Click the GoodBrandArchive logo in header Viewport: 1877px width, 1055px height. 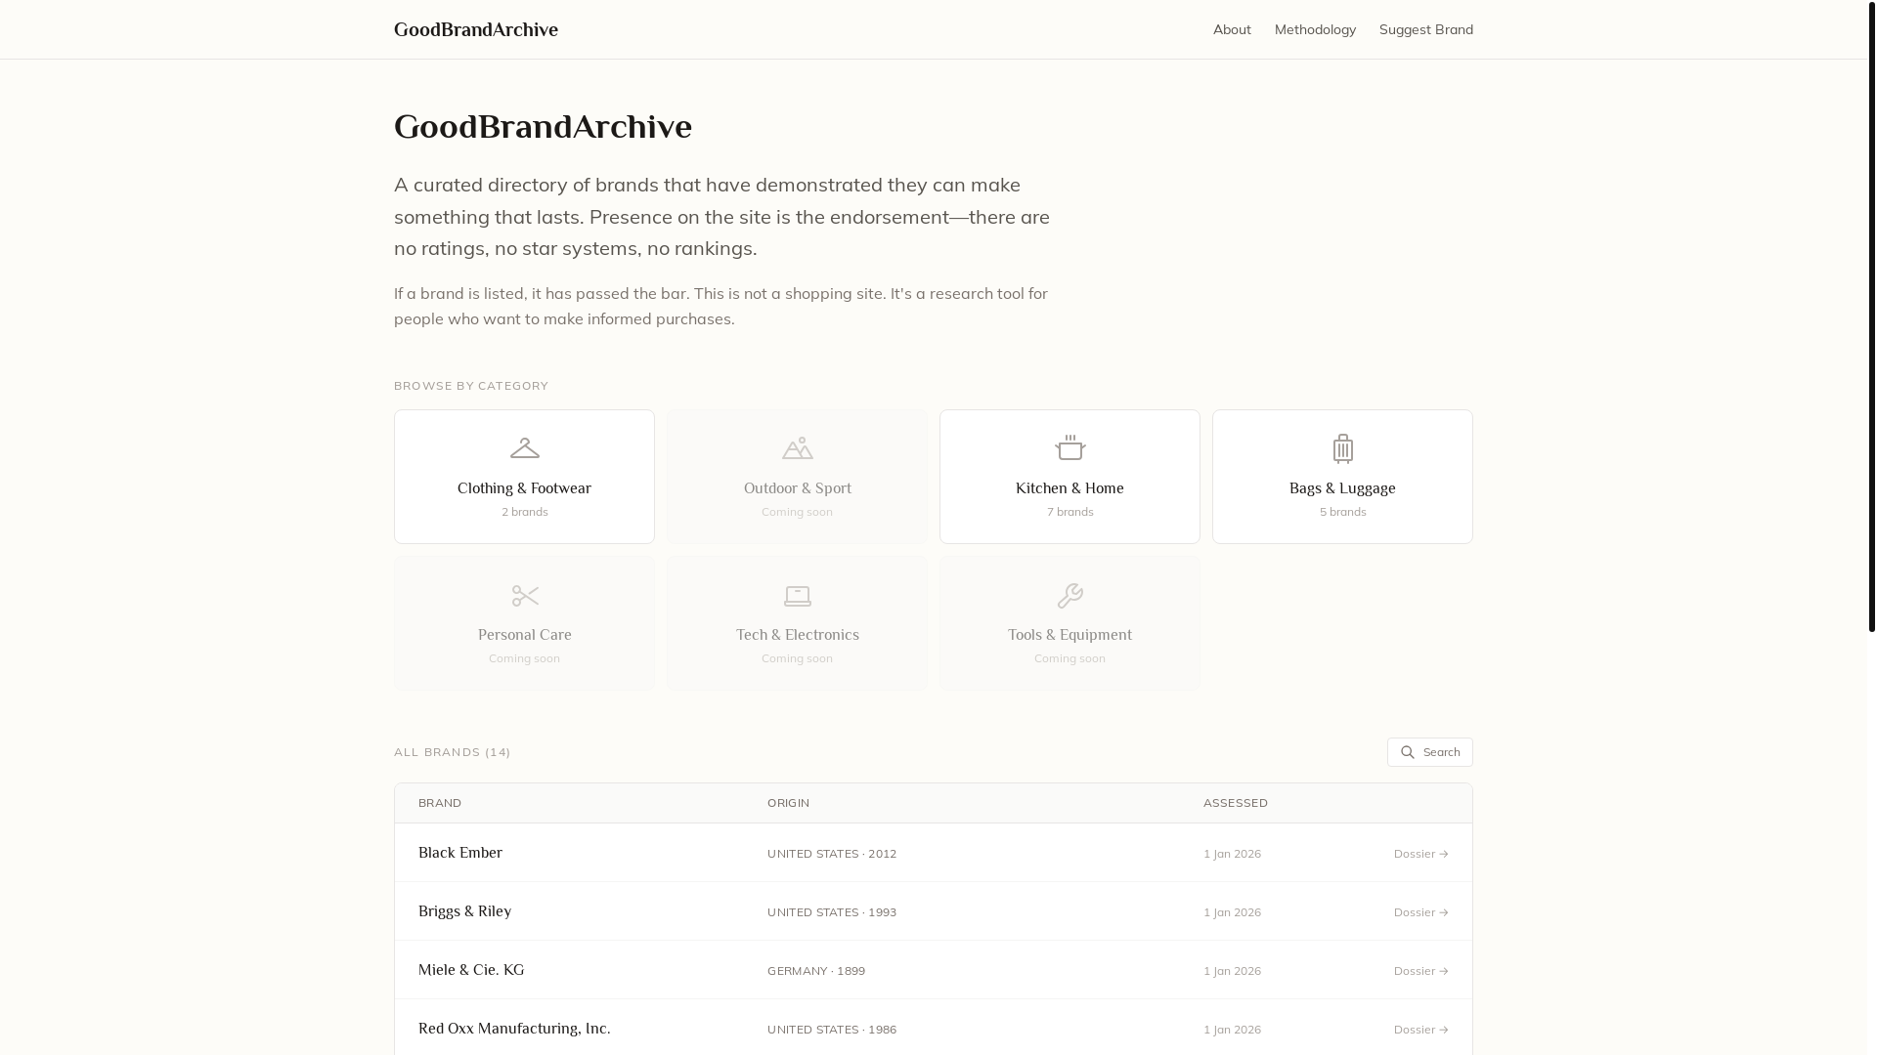(x=475, y=29)
